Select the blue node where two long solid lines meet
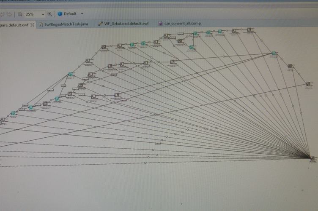Image resolution: width=318 pixels, height=211 pixels. click(274, 53)
